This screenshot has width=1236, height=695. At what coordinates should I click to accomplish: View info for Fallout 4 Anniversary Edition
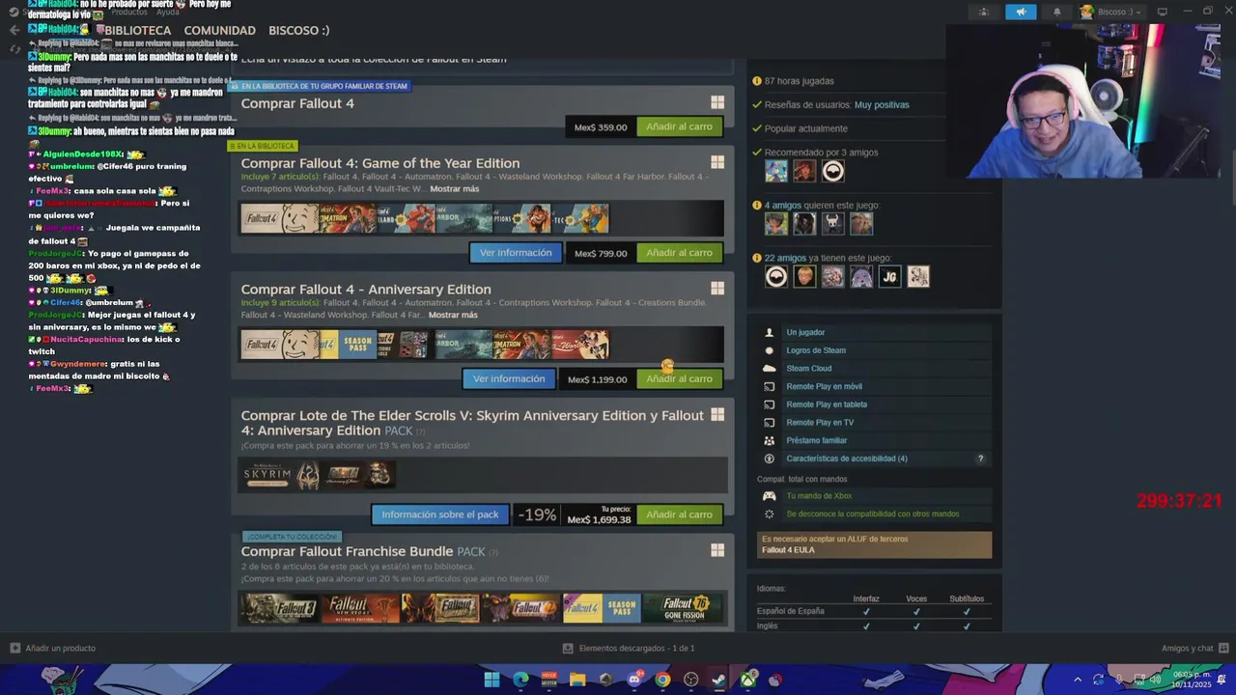click(x=509, y=378)
